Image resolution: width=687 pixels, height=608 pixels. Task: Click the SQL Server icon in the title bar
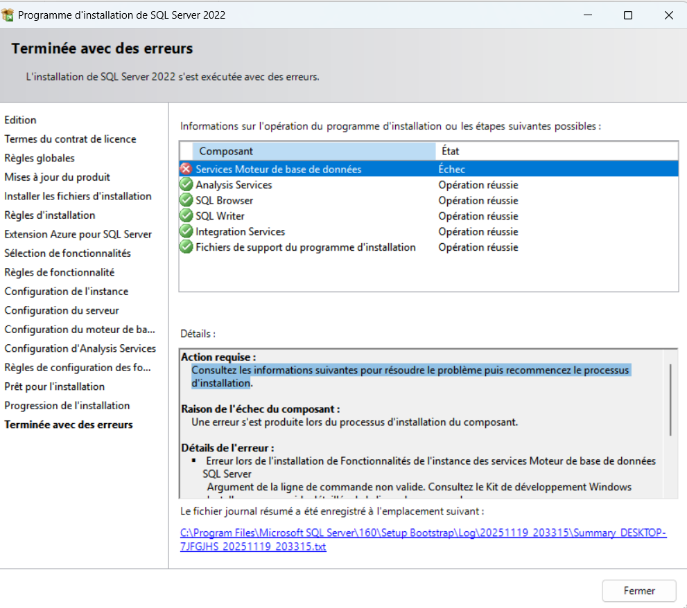[10, 14]
